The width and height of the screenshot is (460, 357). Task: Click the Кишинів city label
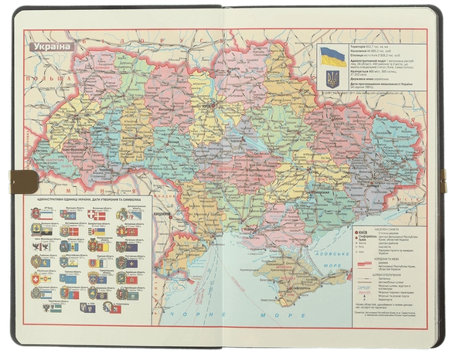pos(162,214)
